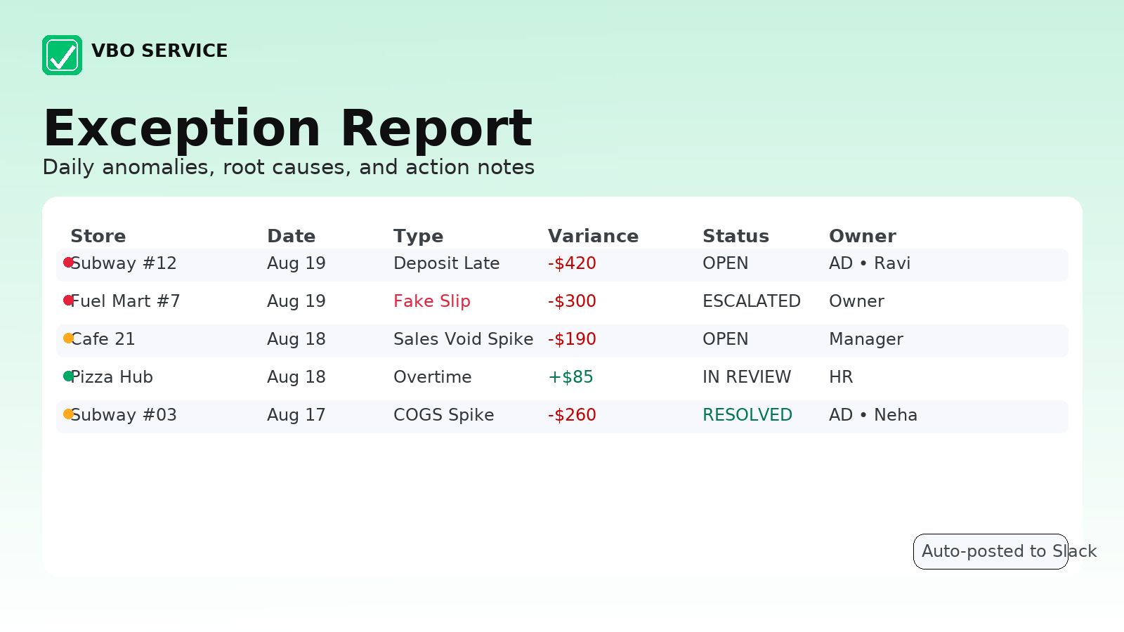This screenshot has width=1124, height=632.
Task: Click the Store column header
Action: pos(98,236)
